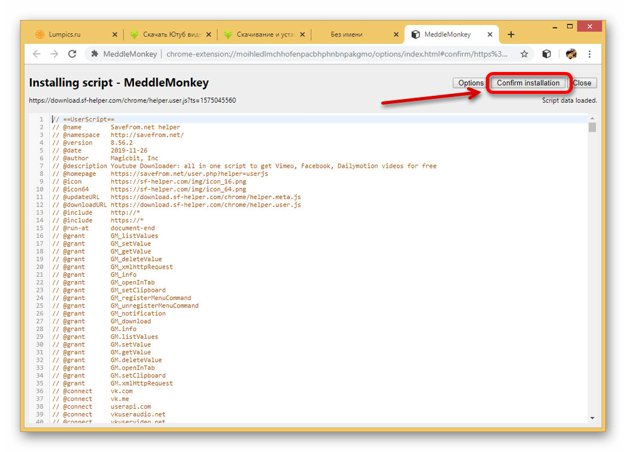
Task: Click Confirm installation button
Action: [x=528, y=83]
